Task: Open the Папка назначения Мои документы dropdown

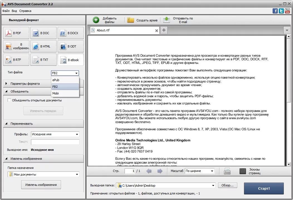Action: [43, 174]
